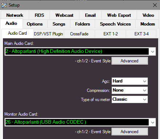
Task: Open the Compression dropdown set to None
Action: (130, 90)
